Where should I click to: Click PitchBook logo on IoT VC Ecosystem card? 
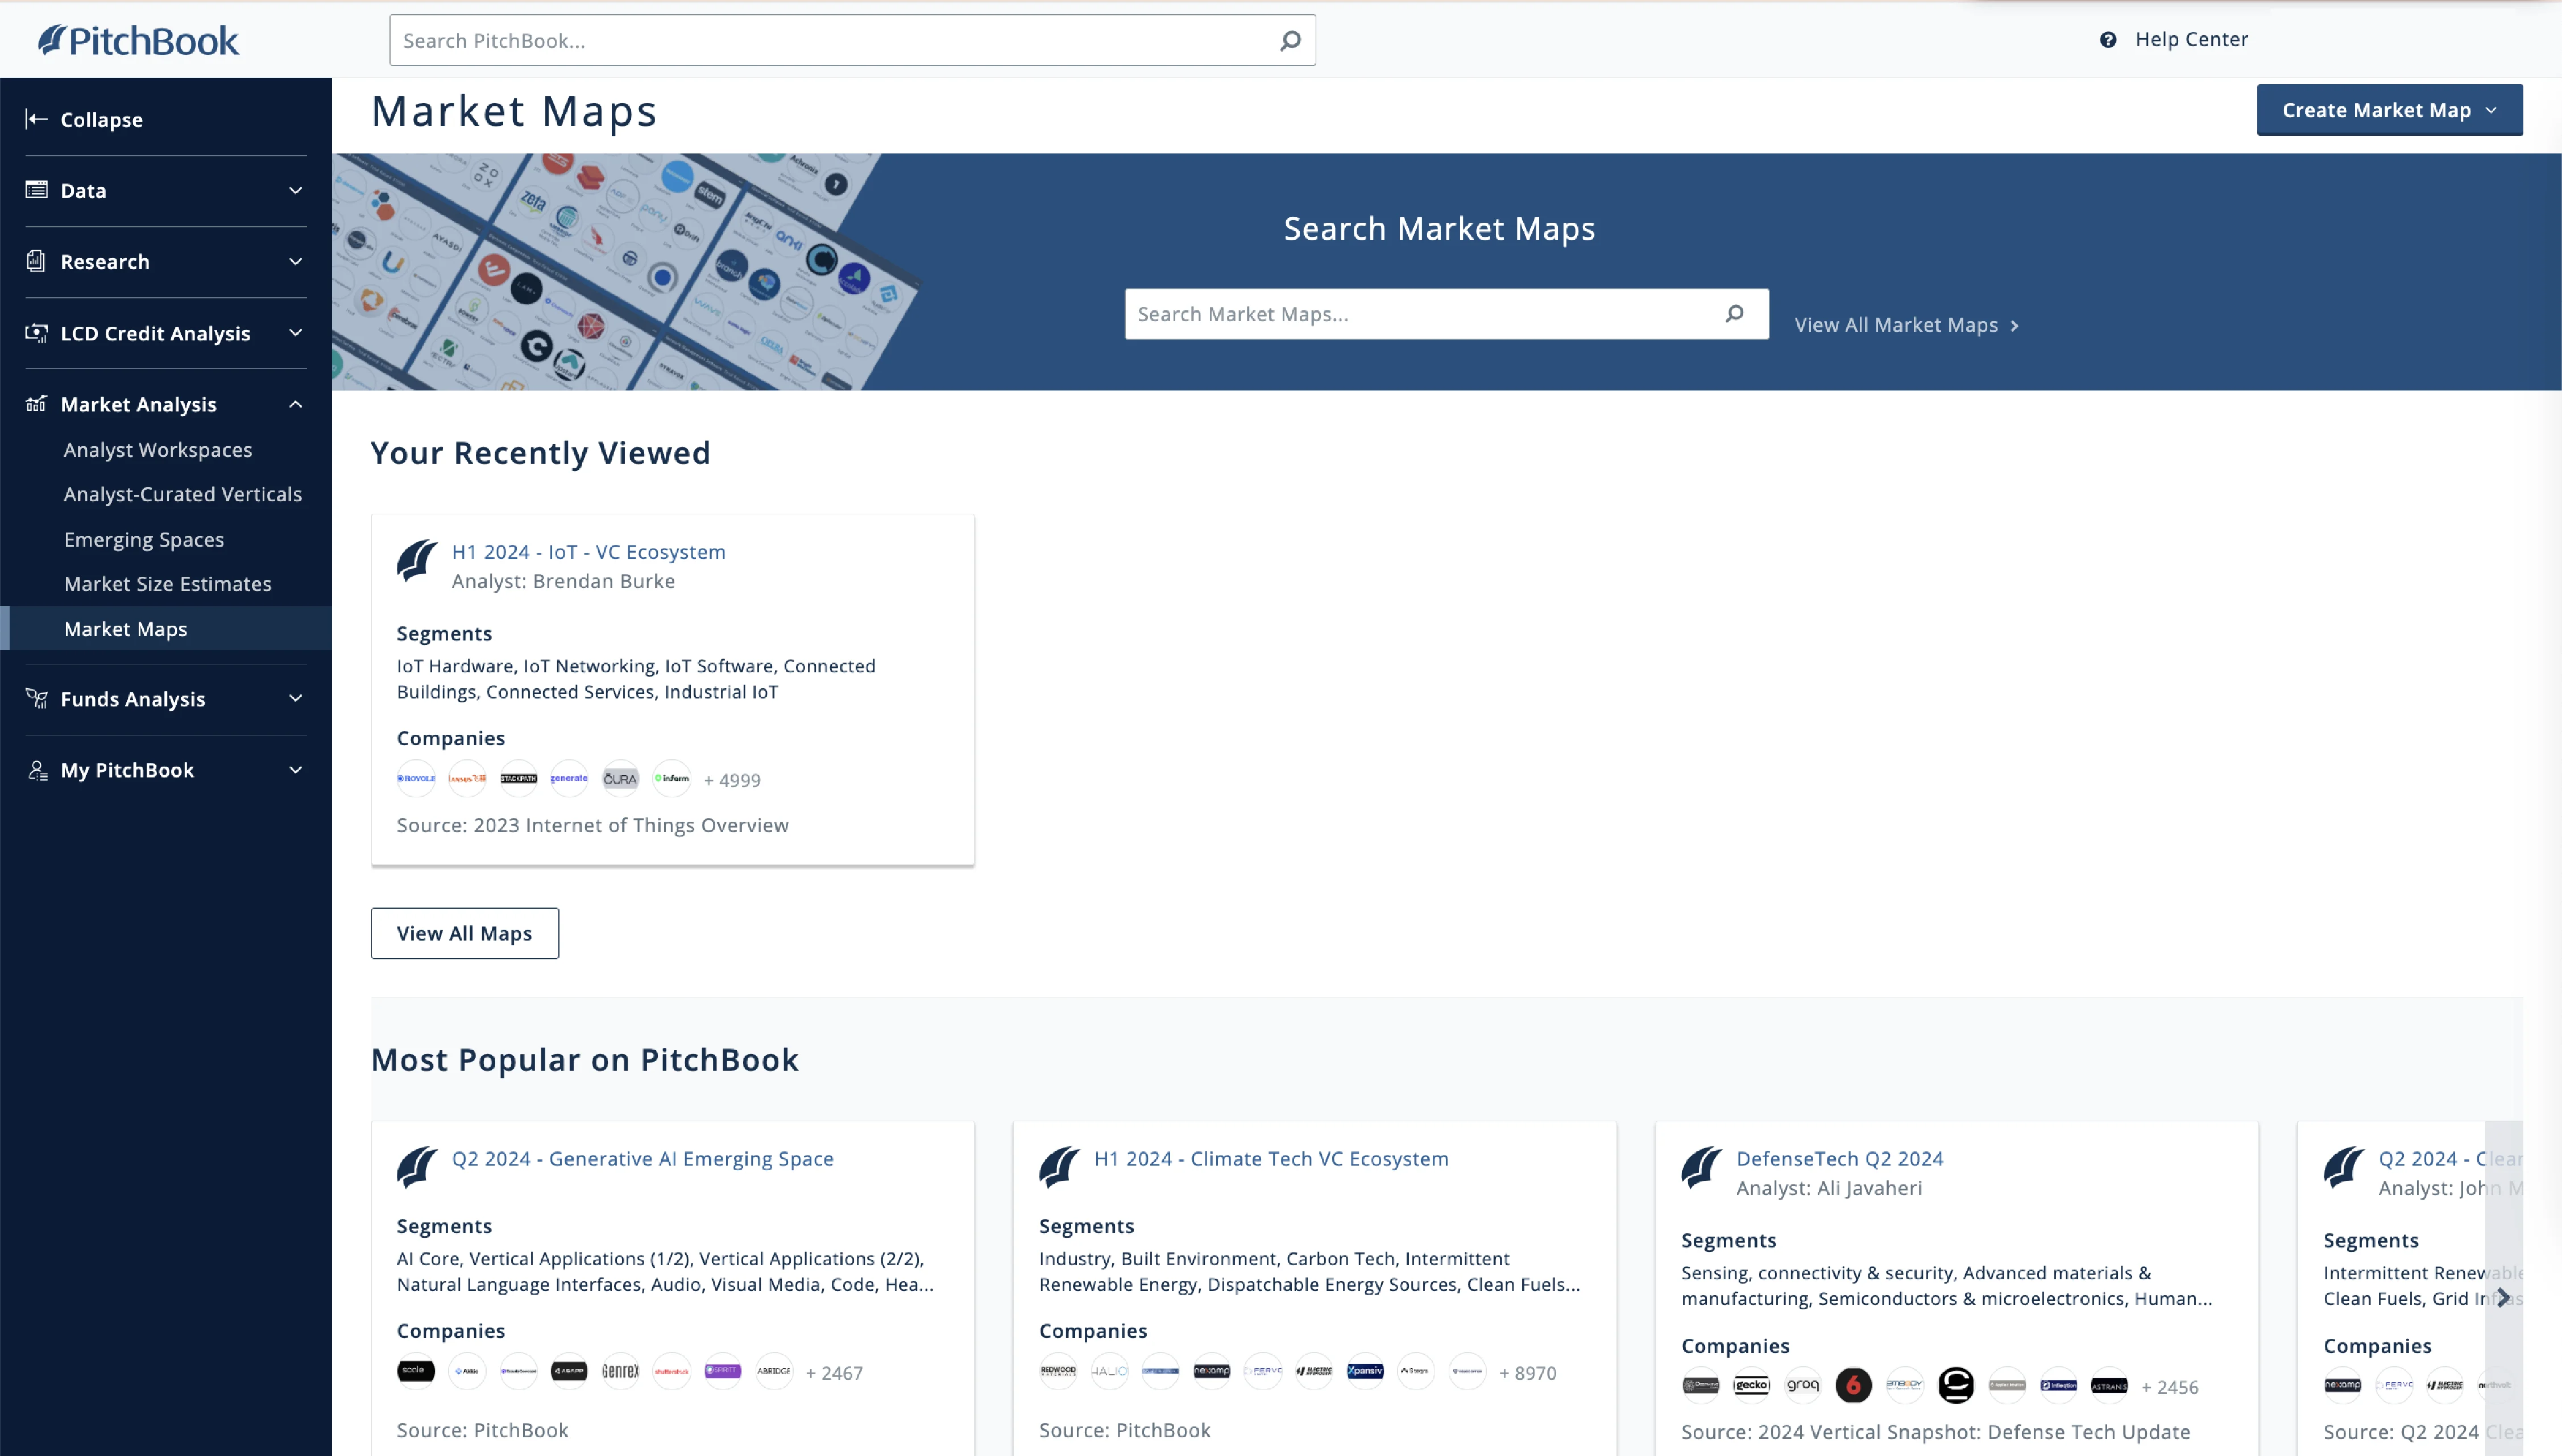click(x=417, y=561)
